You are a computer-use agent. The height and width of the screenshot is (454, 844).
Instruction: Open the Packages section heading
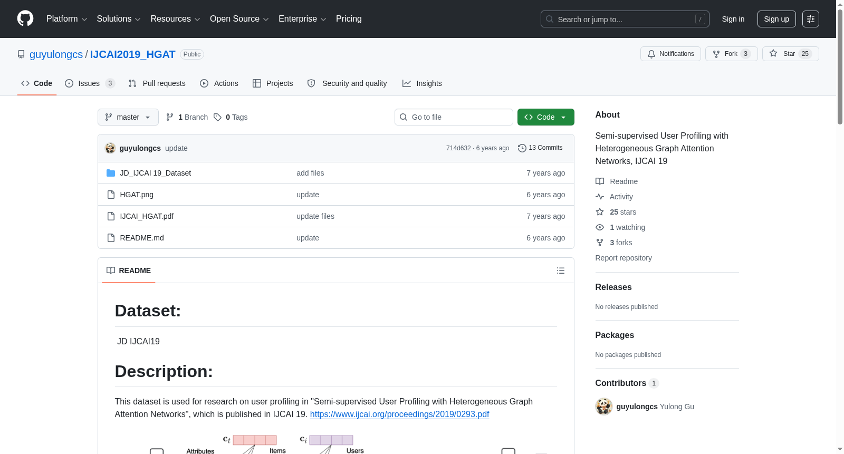(615, 335)
